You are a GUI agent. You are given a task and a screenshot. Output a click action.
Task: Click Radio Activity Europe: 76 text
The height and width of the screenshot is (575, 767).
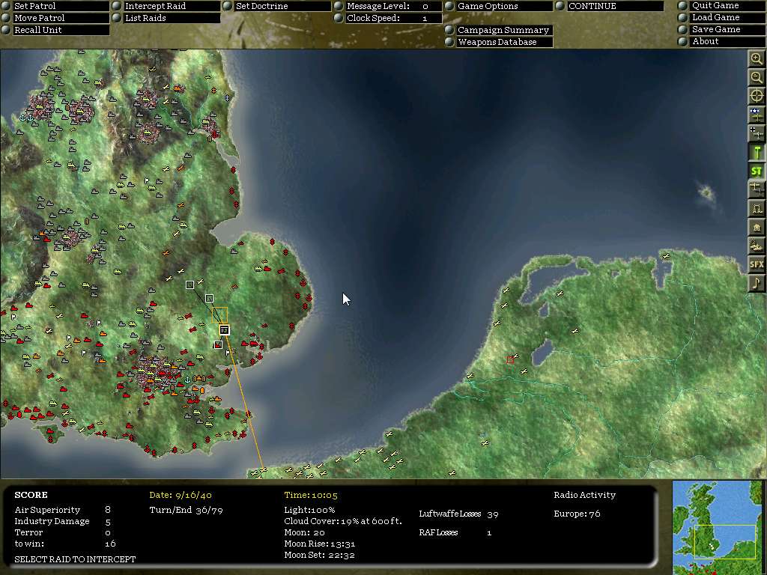(x=577, y=514)
